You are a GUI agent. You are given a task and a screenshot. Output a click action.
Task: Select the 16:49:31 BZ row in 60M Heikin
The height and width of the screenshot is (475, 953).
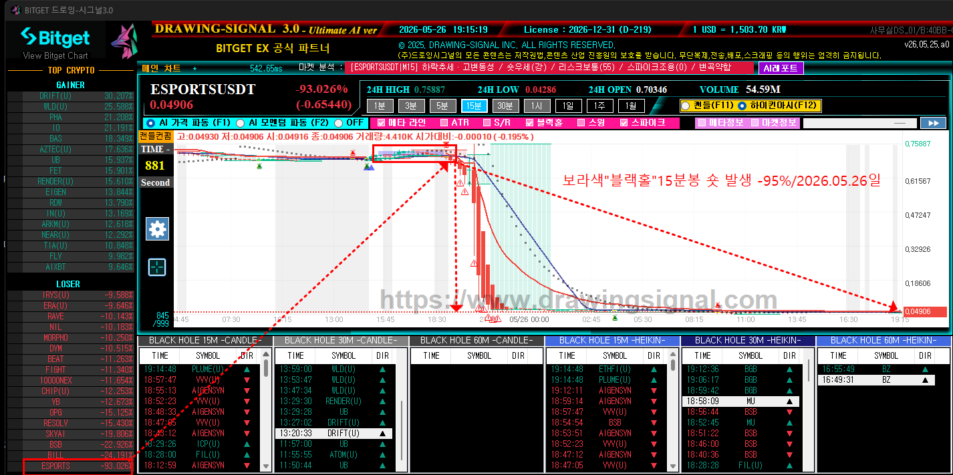876,379
